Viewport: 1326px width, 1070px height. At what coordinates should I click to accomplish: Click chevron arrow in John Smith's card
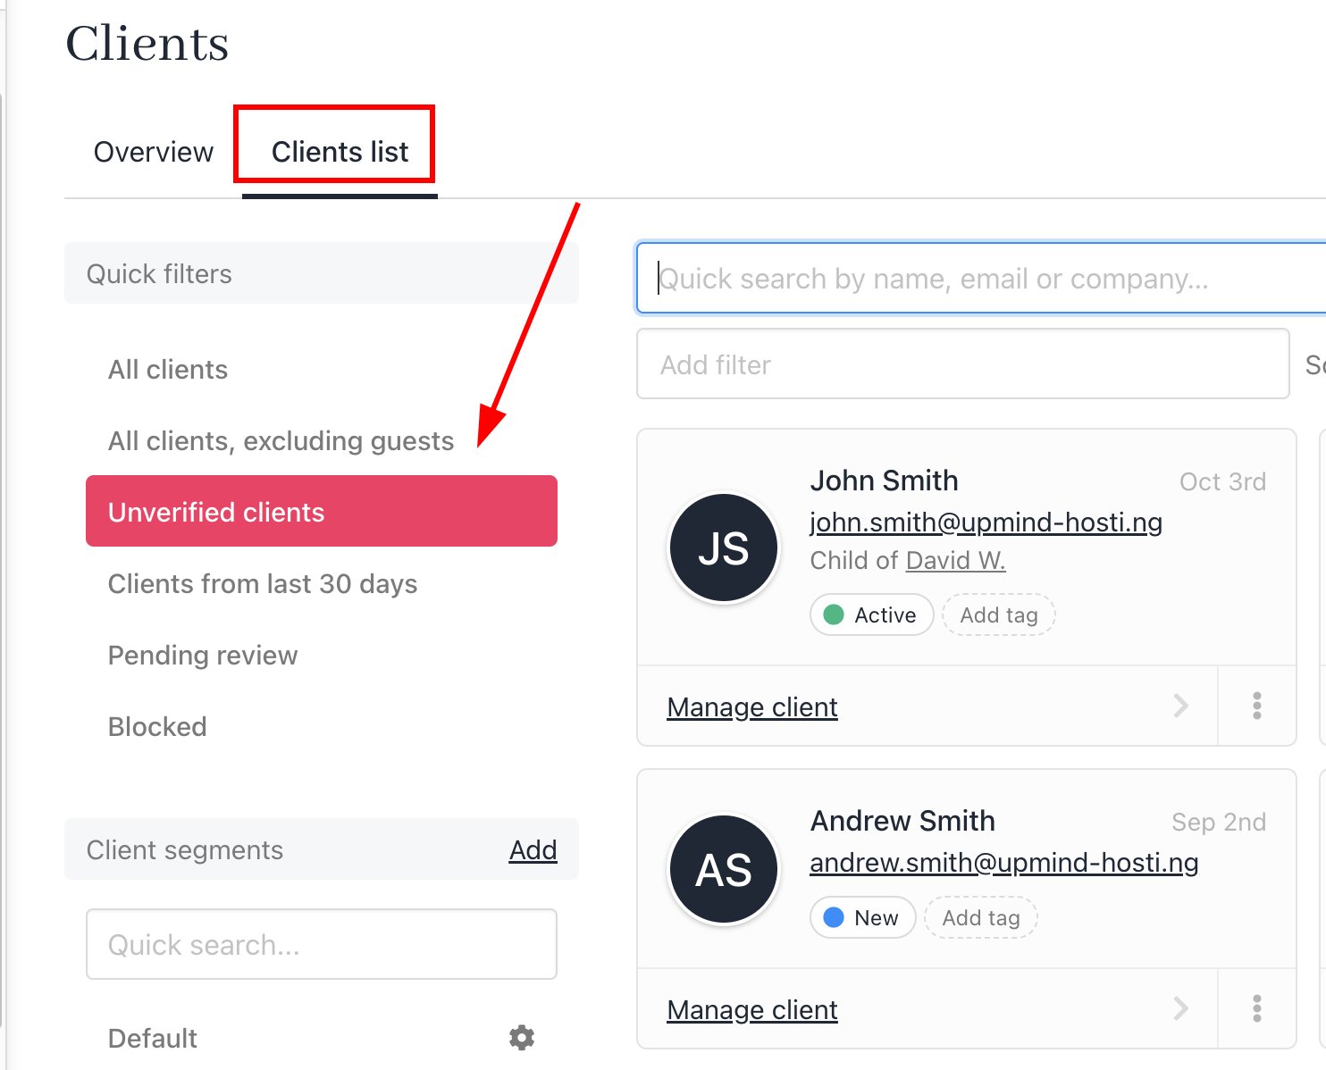[x=1181, y=706]
